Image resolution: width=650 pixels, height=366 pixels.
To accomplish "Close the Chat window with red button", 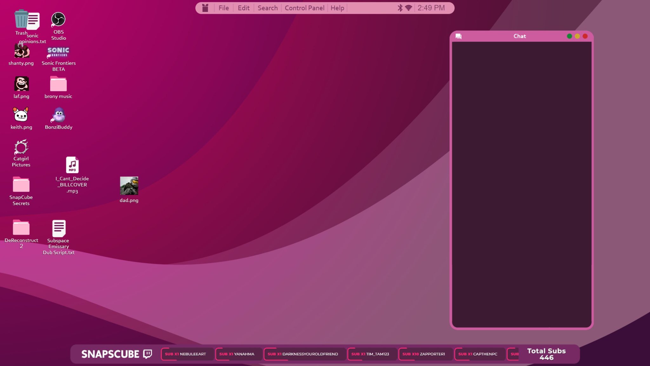I will click(585, 36).
